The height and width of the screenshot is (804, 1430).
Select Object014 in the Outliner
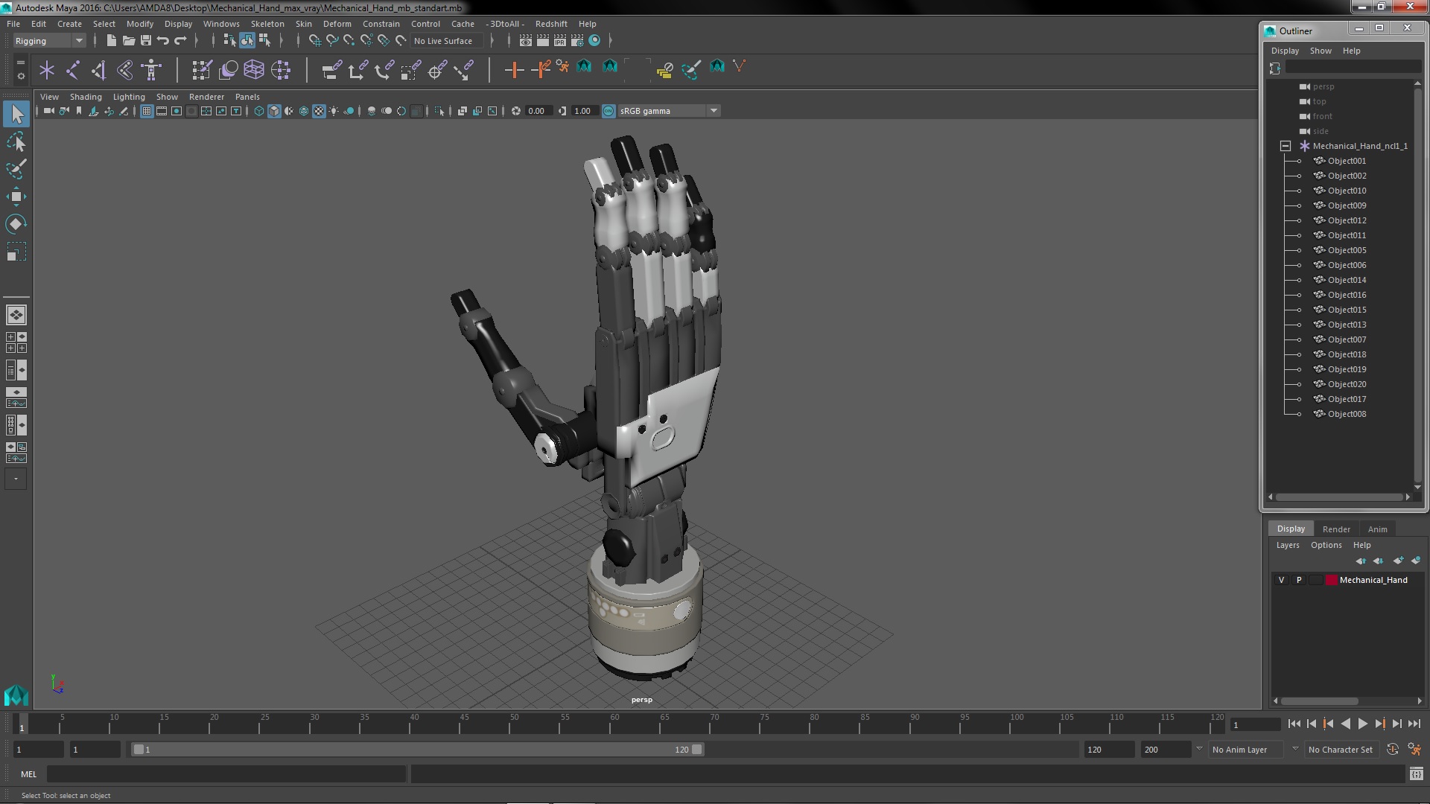(1347, 280)
